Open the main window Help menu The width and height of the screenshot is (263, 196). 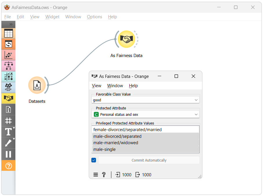click(x=113, y=17)
